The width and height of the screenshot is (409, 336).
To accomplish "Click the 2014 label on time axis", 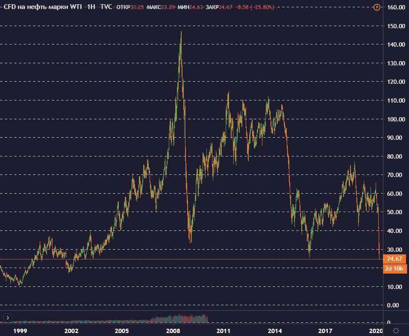I will pos(275,331).
